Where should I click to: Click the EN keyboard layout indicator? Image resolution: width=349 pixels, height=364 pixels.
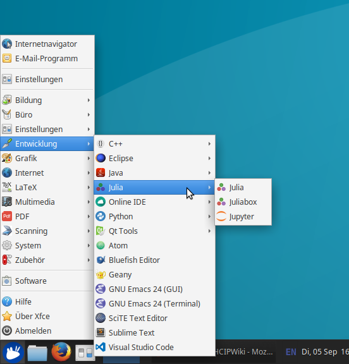tap(291, 352)
